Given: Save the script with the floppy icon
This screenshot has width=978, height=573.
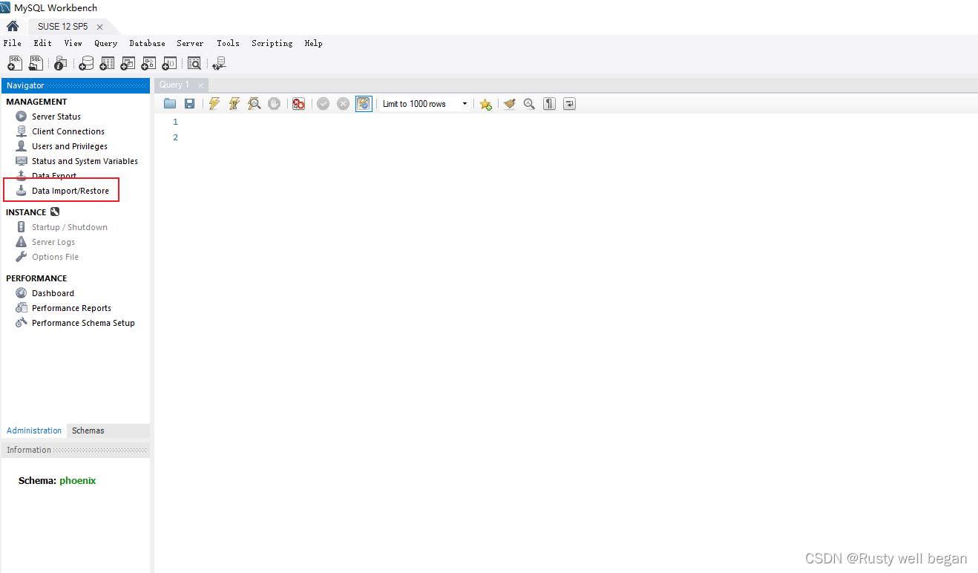Looking at the screenshot, I should click(189, 104).
